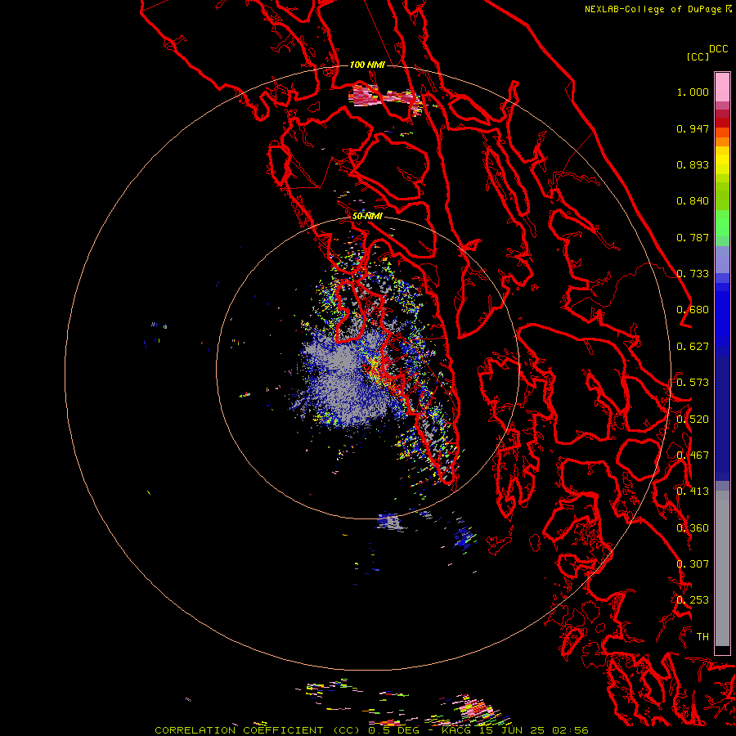Click the 0.520 legend value
736x736 pixels.
click(693, 420)
